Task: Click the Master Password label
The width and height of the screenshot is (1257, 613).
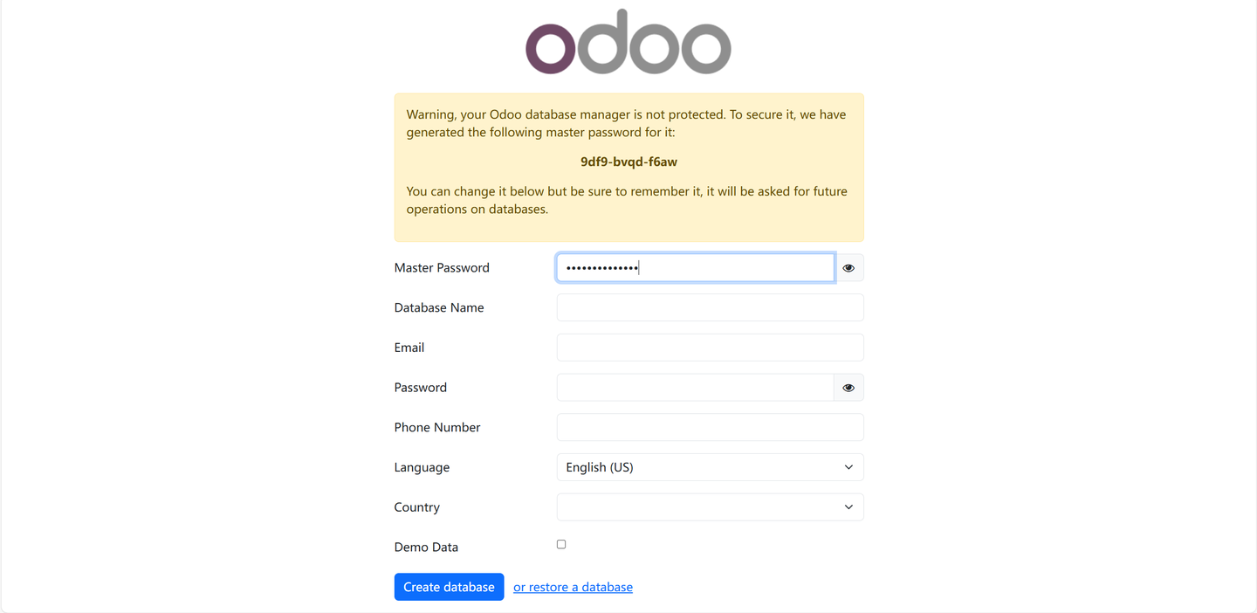Action: coord(442,267)
